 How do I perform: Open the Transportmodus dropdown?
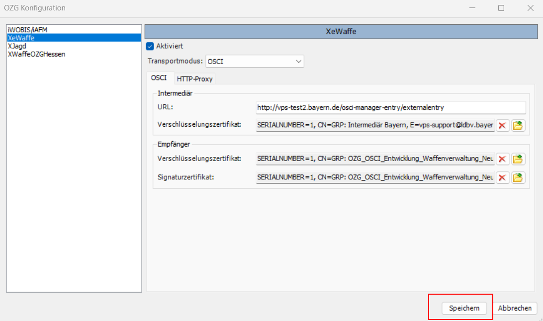(x=254, y=62)
